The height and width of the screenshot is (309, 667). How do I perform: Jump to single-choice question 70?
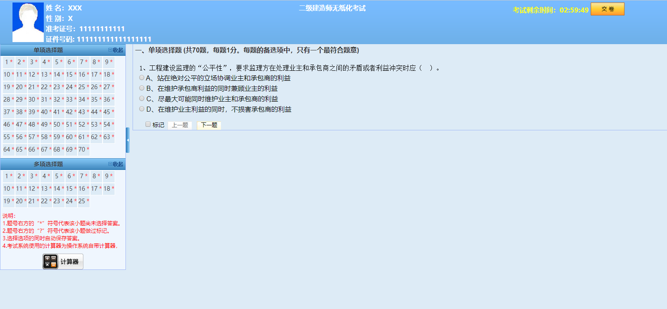click(x=82, y=150)
